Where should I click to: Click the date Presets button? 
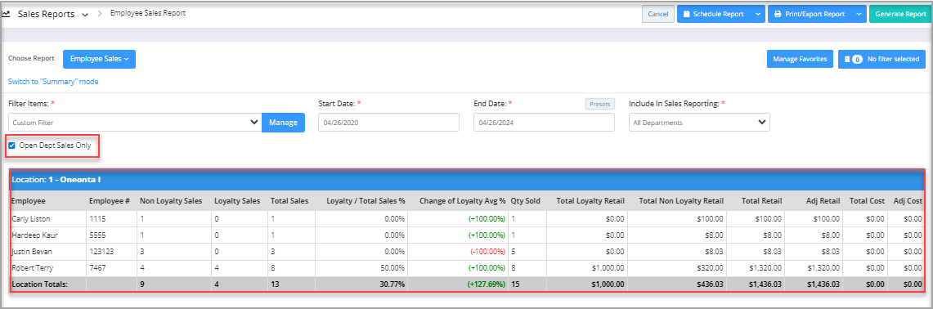600,104
